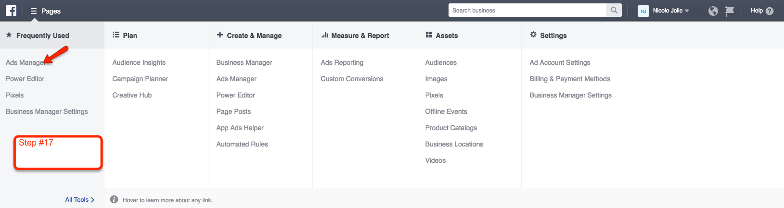This screenshot has width=784, height=208.
Task: Click the Pages menu label
Action: (x=51, y=11)
